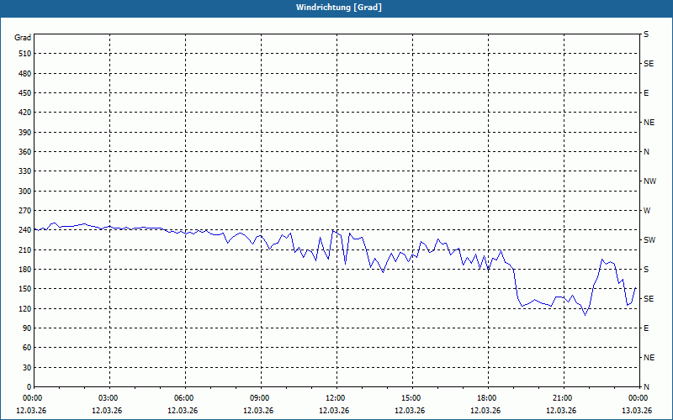
Task: Click the 180 degree axis label
Action: (25, 270)
